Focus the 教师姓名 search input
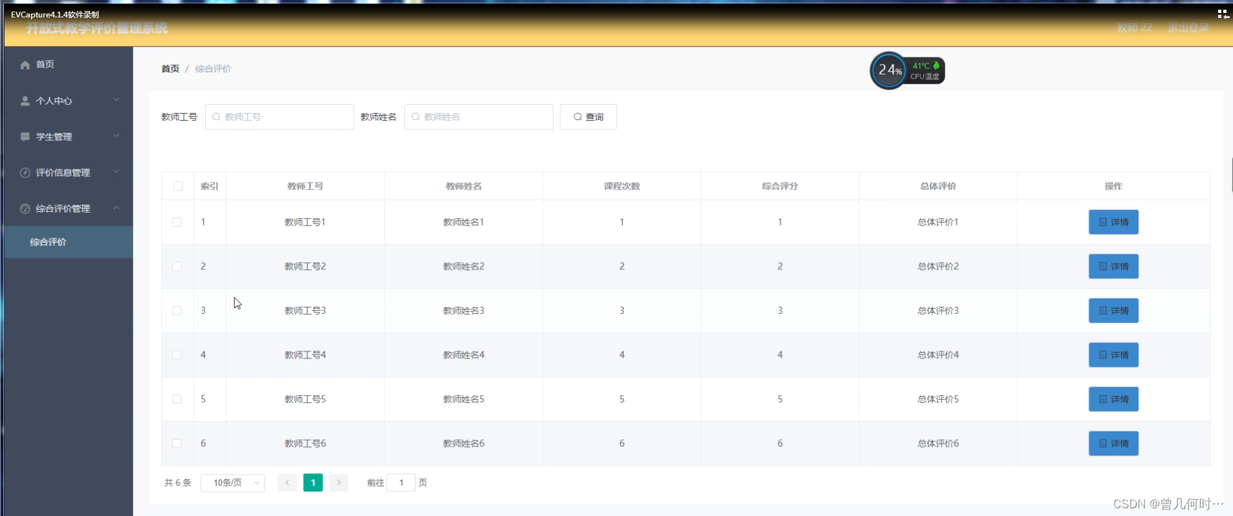The image size is (1233, 516). pyautogui.click(x=479, y=117)
